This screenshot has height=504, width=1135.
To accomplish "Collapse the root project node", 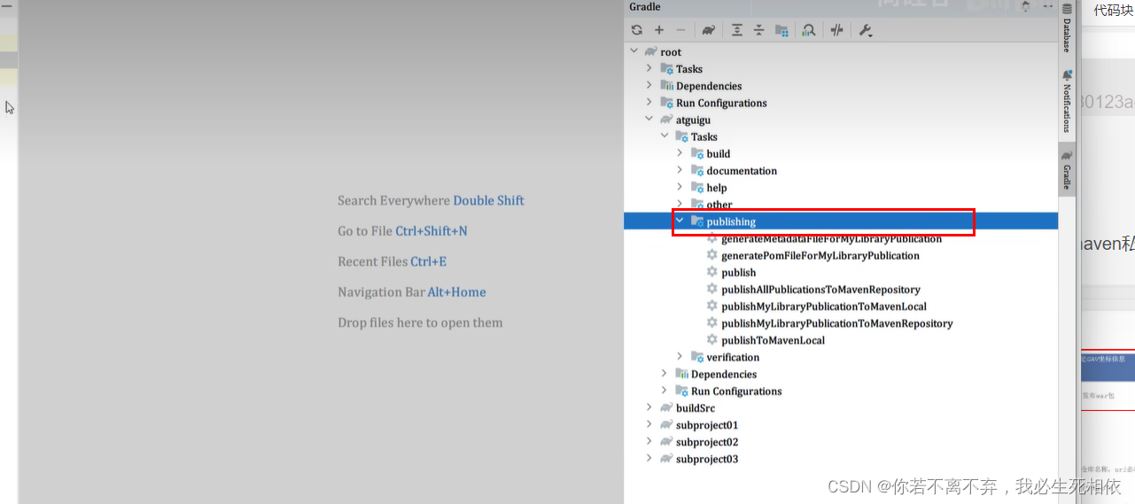I will [634, 51].
